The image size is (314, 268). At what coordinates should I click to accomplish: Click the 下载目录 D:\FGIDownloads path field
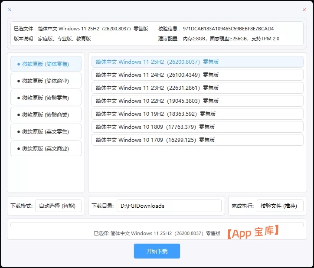[169, 206]
